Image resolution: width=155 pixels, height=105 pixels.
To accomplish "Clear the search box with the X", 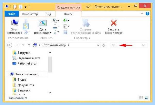I will point(143,45).
